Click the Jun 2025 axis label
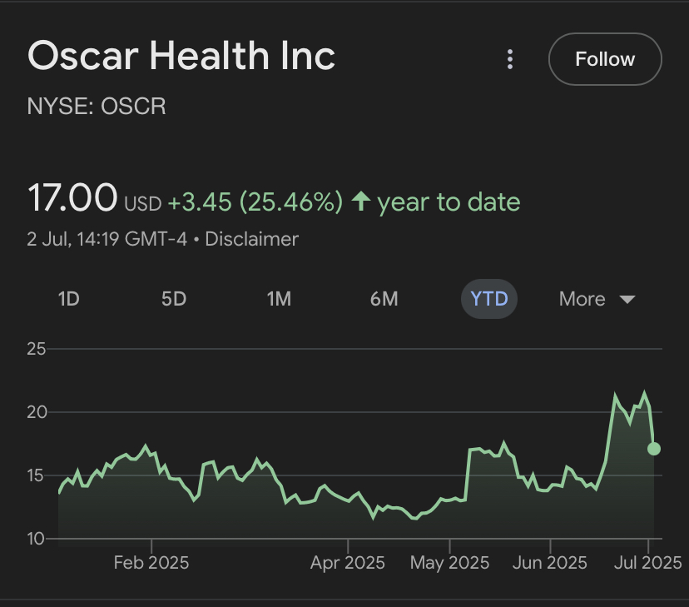Viewport: 689px width, 607px height. tap(550, 563)
